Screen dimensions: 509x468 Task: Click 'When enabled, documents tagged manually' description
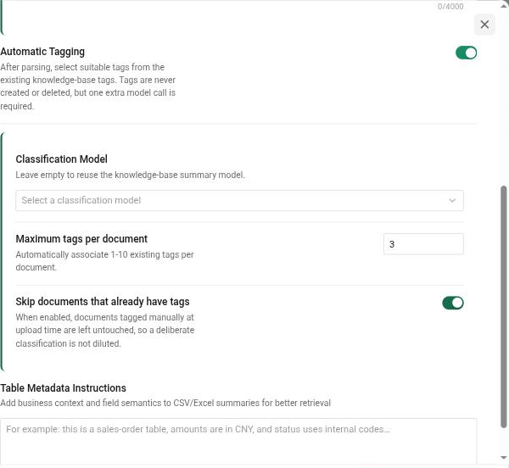(x=105, y=331)
